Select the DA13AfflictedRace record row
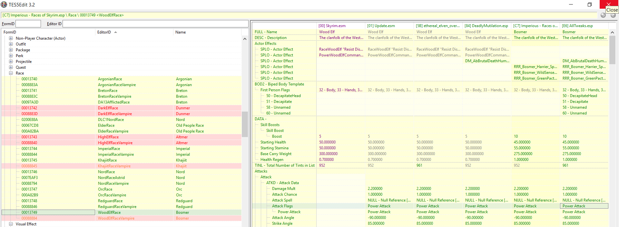This screenshot has height=227, width=619. click(121, 102)
